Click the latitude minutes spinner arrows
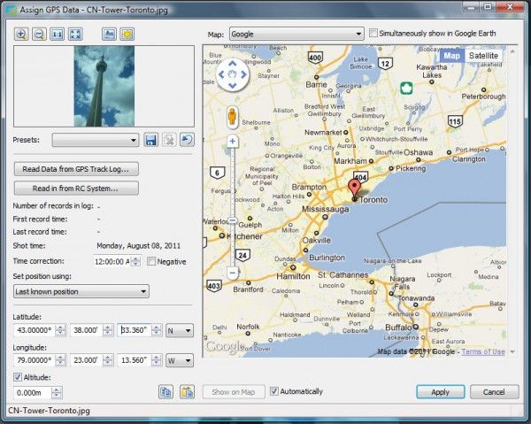This screenshot has height=424, width=531. click(x=108, y=330)
